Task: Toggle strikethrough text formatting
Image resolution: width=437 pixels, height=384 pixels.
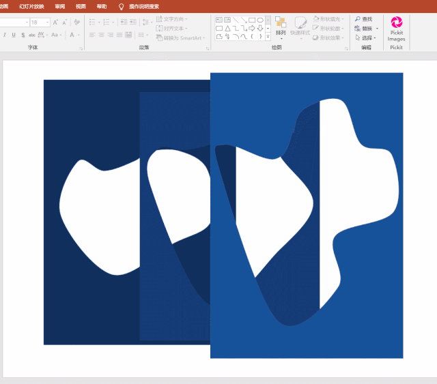Action: (x=32, y=35)
